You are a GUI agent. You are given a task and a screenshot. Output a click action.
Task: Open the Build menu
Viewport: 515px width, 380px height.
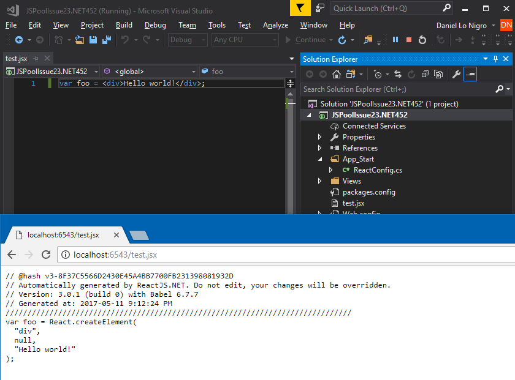pyautogui.click(x=124, y=25)
